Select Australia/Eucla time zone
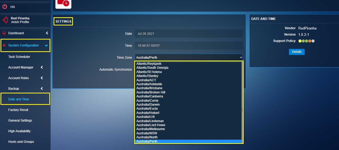This screenshot has width=339, height=150. pos(188,109)
